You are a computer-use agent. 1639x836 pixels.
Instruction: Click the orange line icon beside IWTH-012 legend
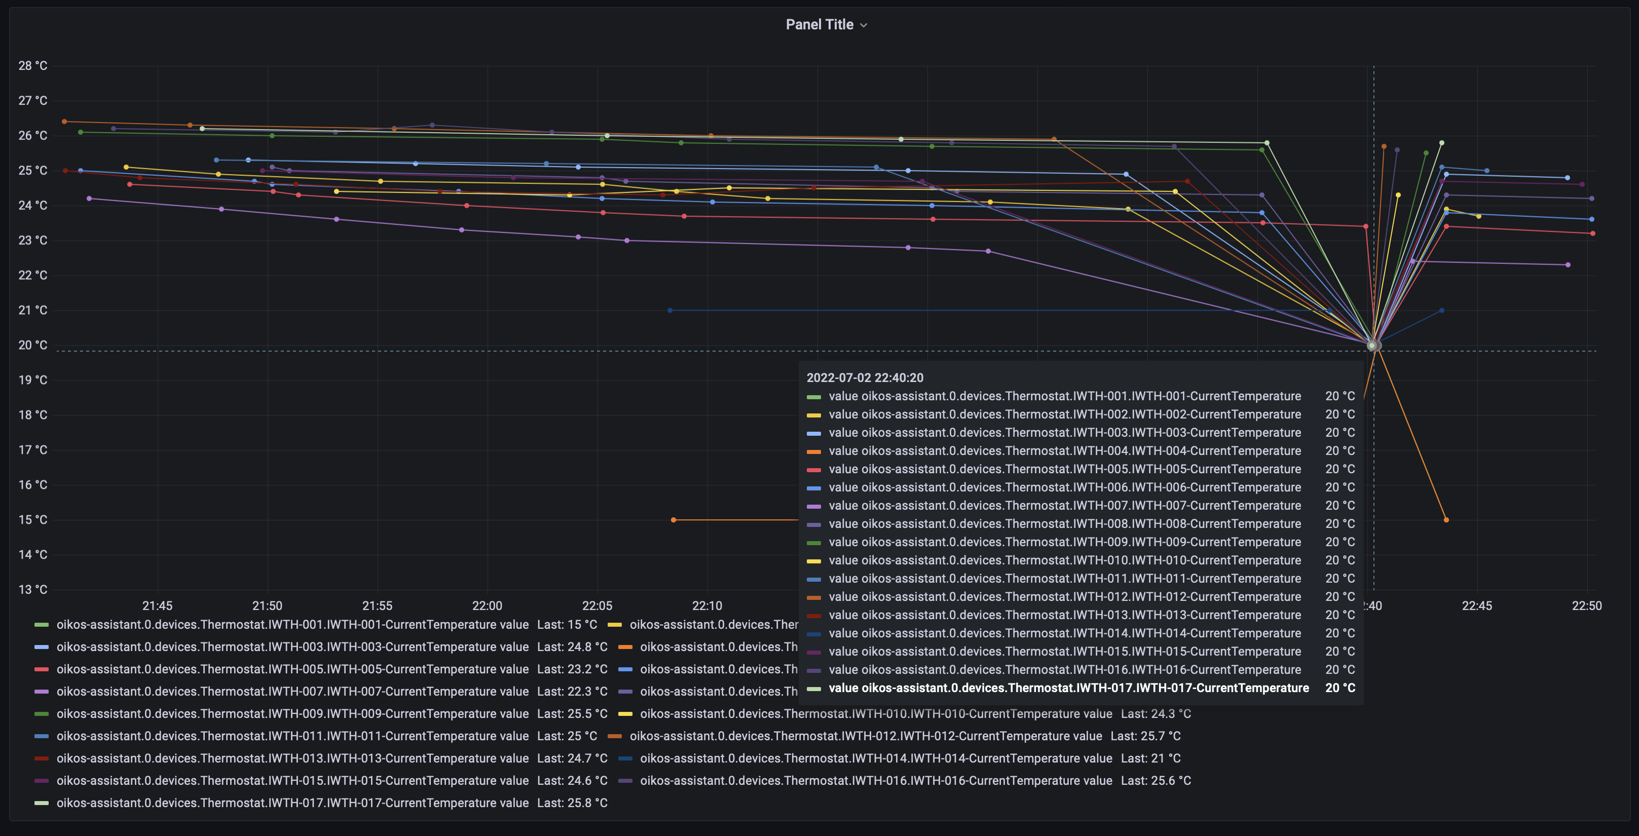pyautogui.click(x=615, y=736)
